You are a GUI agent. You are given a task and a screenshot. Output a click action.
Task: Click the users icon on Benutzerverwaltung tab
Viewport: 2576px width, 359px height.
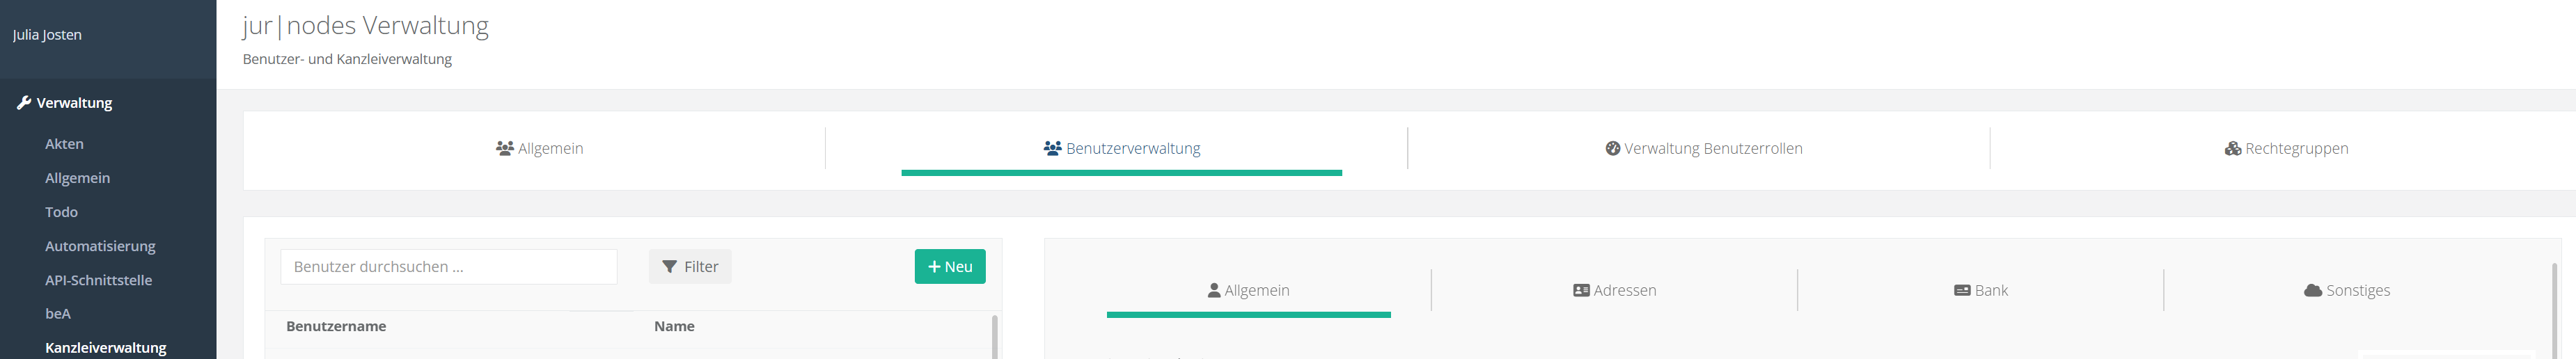(x=1052, y=148)
